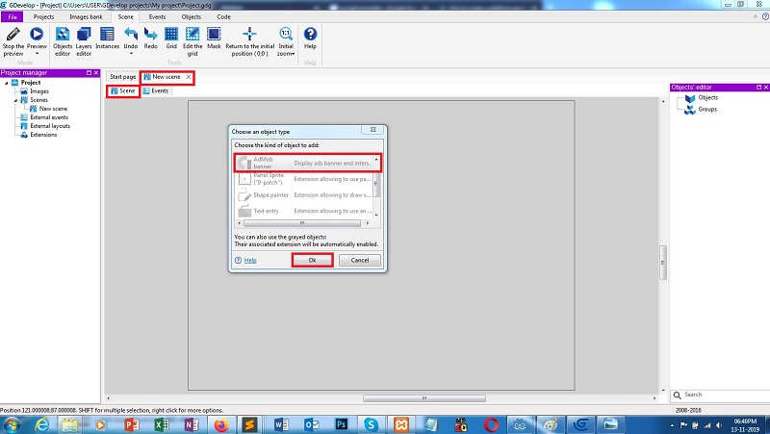Minimize the ribbon with the caret
Image resolution: width=770 pixels, height=434 pixels.
pyautogui.click(x=756, y=16)
